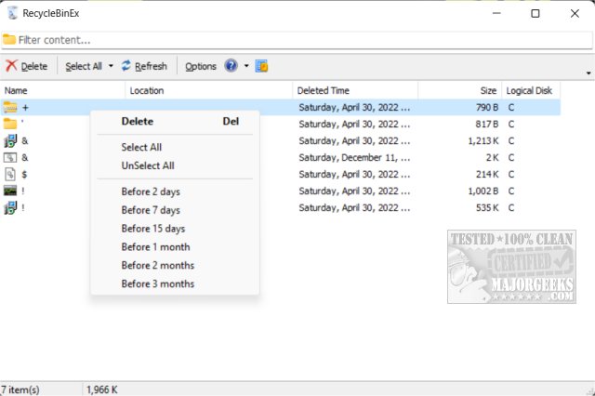595x396 pixels.
Task: Click the 7 item(s) status bar text
Action: (x=20, y=389)
